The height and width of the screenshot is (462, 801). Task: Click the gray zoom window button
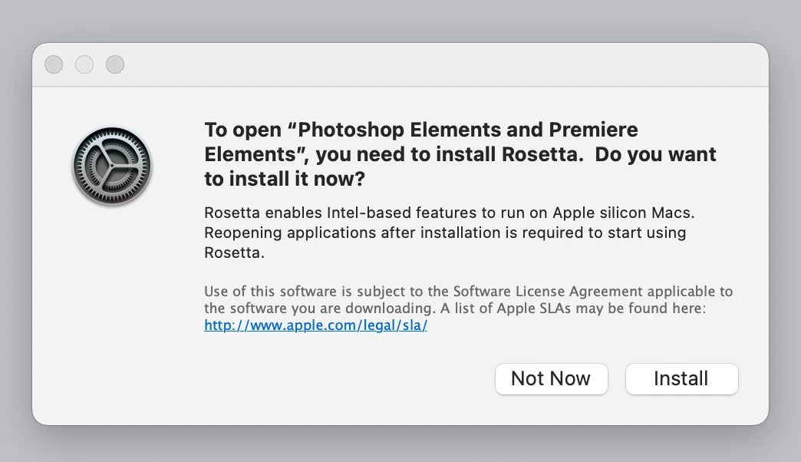coord(115,64)
